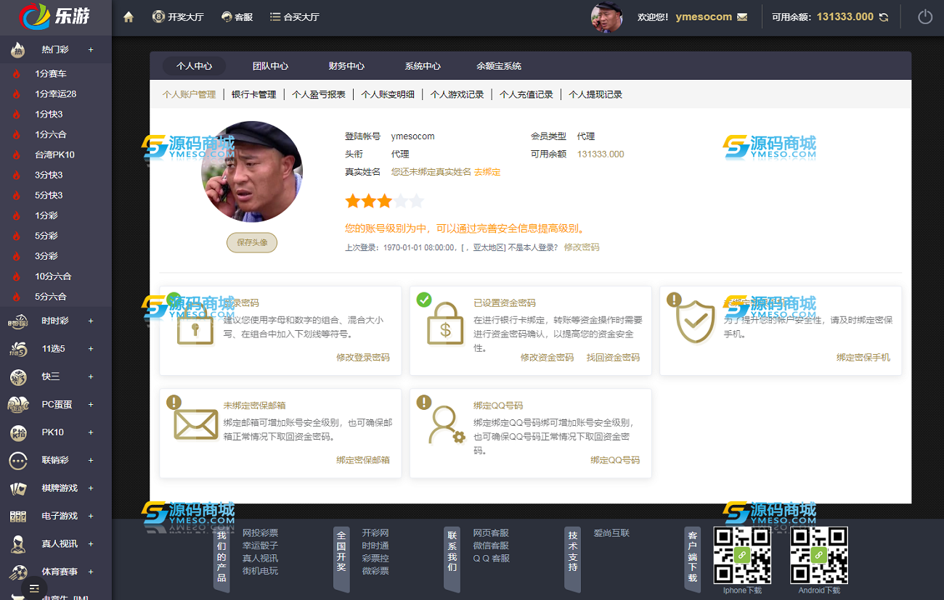This screenshot has height=600, width=944.
Task: Switch to the 个人中心 tab
Action: 194,66
